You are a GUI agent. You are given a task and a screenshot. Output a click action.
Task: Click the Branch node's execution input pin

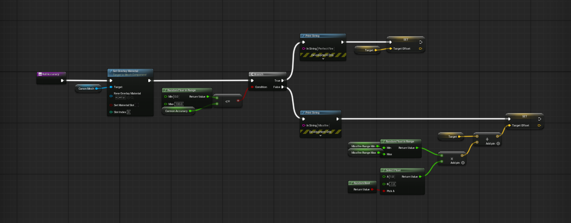(252, 81)
